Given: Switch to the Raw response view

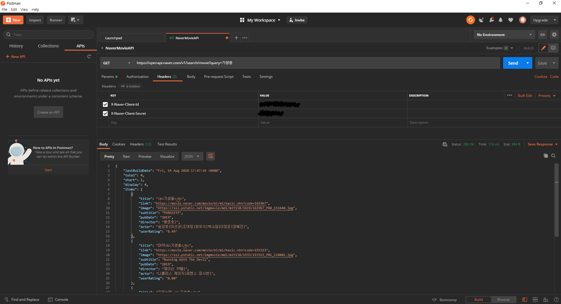Looking at the screenshot, I should click(126, 156).
